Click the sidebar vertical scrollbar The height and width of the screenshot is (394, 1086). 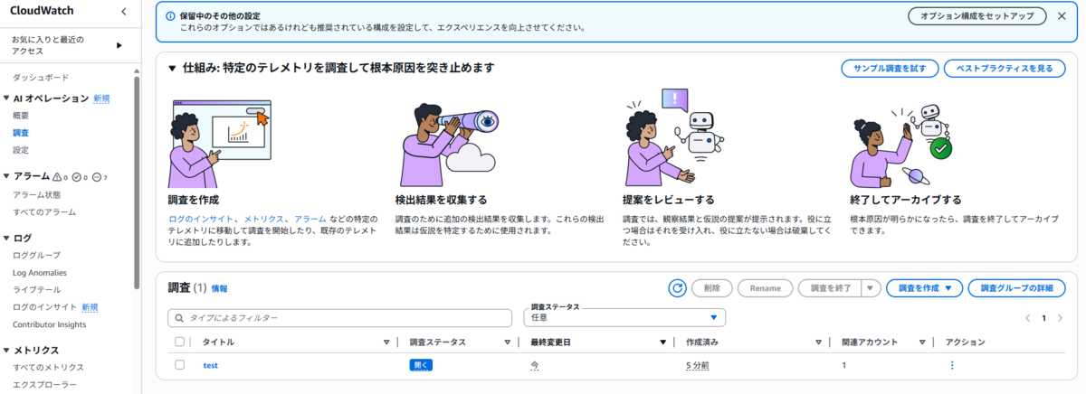coord(137,181)
